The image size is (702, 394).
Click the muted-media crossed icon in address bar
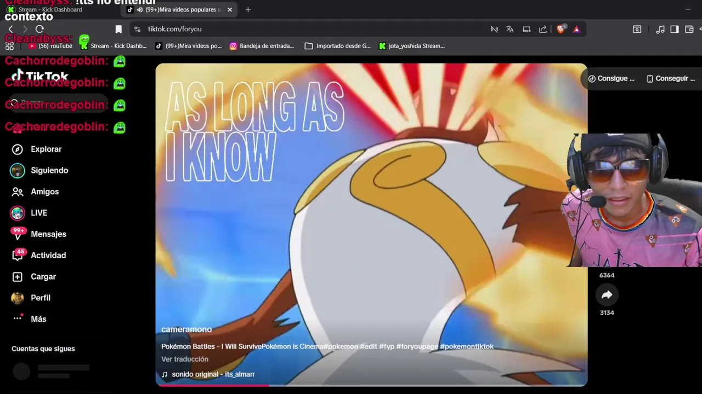(494, 29)
